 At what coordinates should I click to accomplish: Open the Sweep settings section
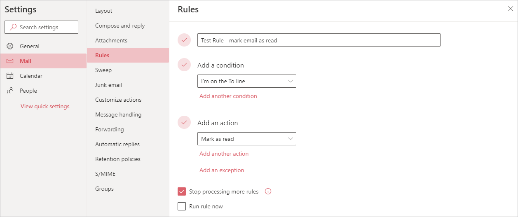pos(103,70)
